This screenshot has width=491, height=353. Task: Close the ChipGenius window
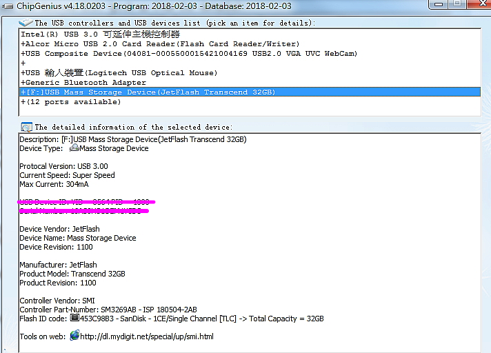(x=479, y=4)
